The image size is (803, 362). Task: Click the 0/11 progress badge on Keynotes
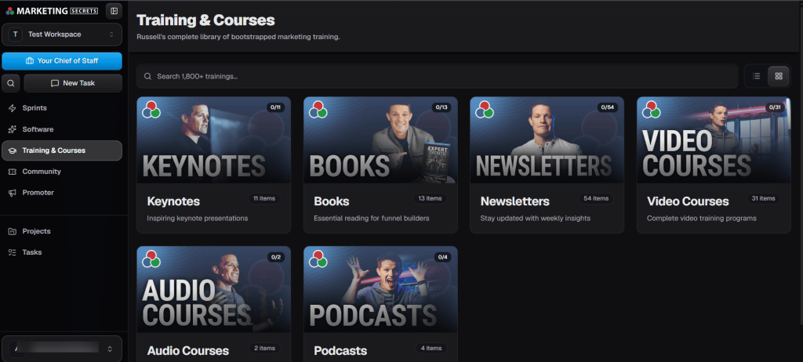click(x=275, y=107)
